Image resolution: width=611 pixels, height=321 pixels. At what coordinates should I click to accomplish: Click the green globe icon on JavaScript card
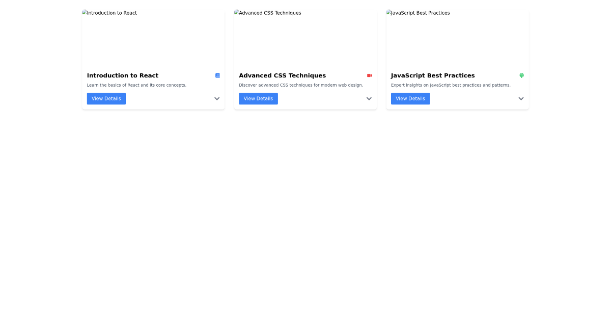pyautogui.click(x=521, y=75)
